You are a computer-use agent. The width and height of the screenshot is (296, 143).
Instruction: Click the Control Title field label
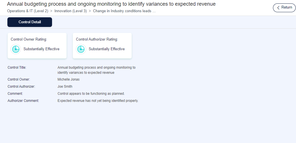click(x=17, y=68)
